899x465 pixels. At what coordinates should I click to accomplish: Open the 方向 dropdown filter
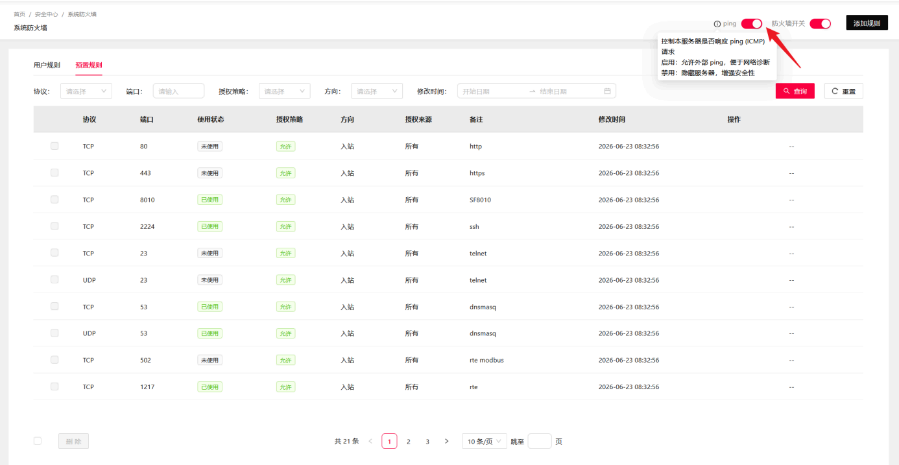pos(377,91)
